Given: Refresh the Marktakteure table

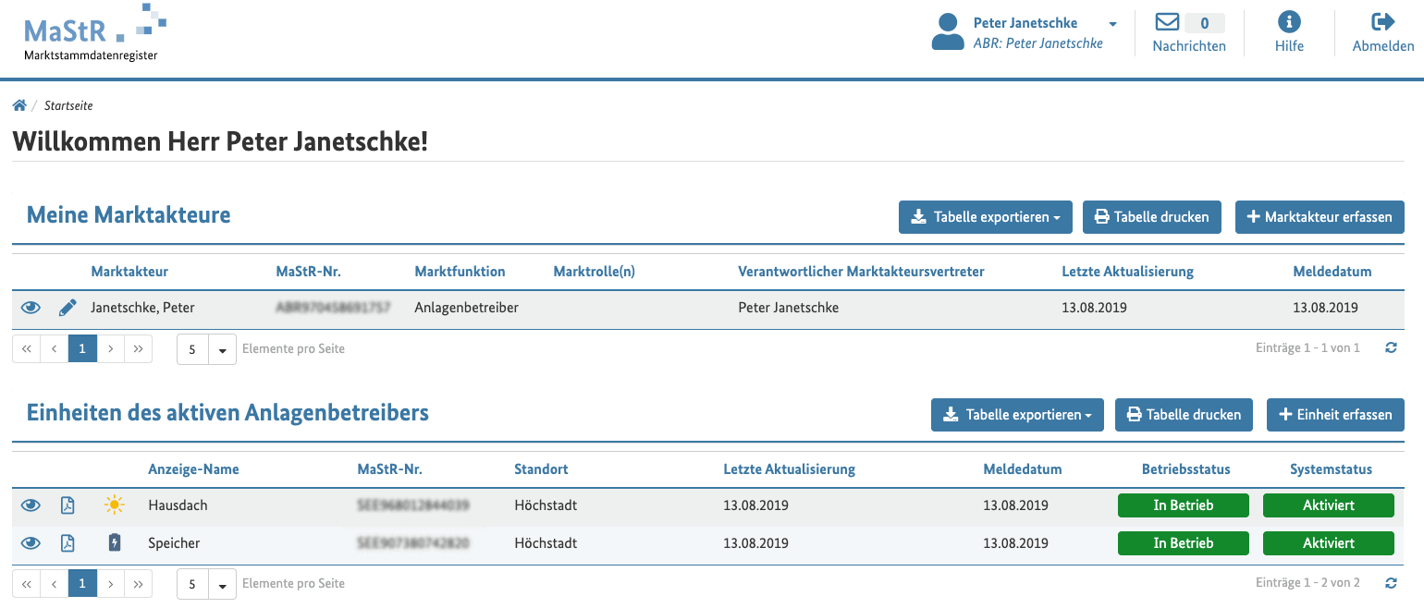Looking at the screenshot, I should pos(1391,348).
